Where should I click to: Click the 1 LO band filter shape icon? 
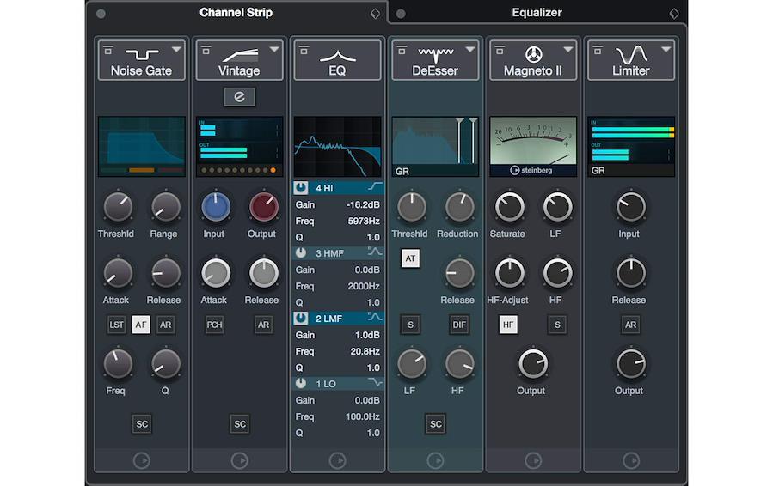pyautogui.click(x=375, y=383)
